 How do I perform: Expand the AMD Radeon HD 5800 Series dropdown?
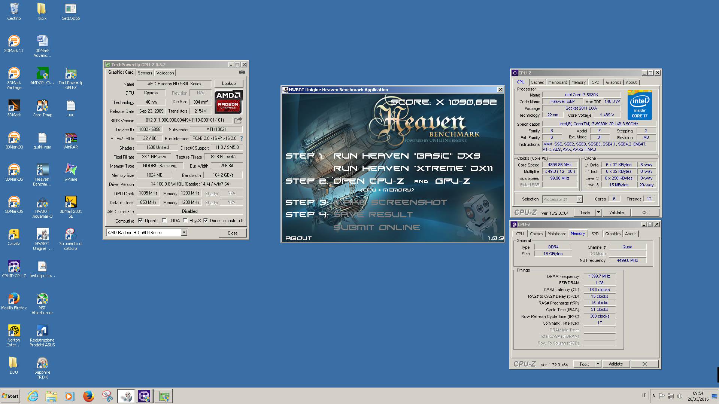point(184,233)
